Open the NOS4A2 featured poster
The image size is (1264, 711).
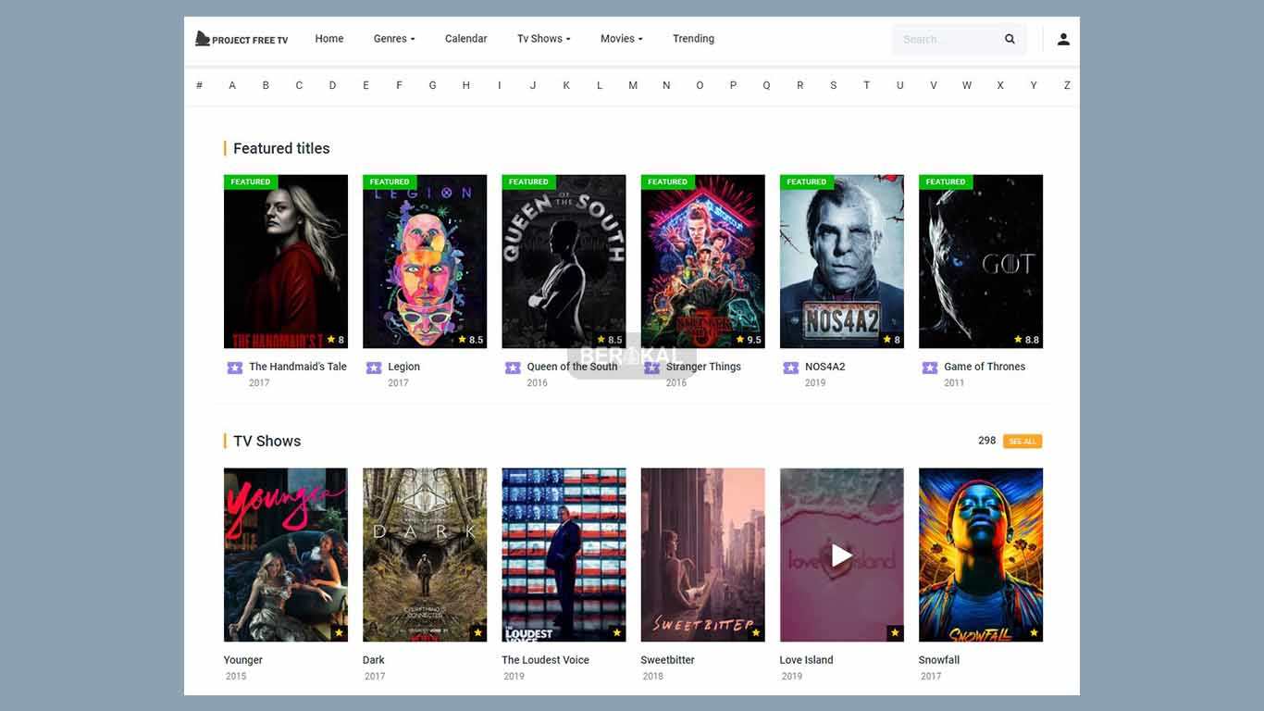842,261
